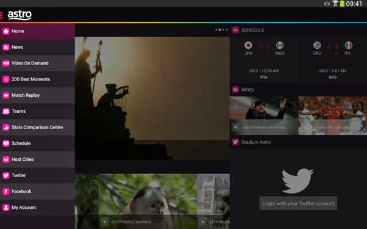Open News from the side menu
The width and height of the screenshot is (367, 229).
37,48
